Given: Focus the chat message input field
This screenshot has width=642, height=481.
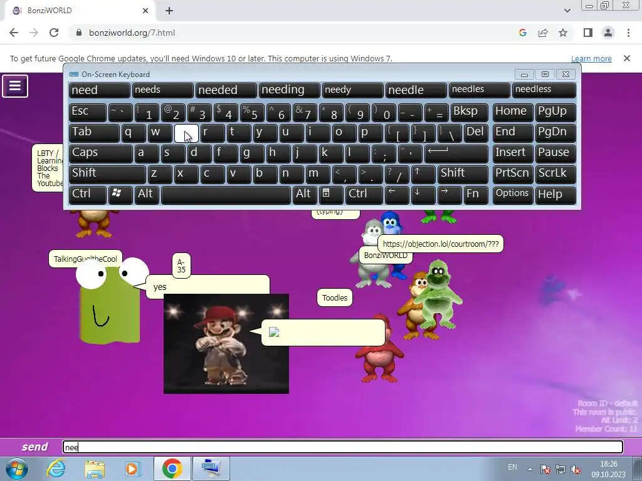Looking at the screenshot, I should [343, 447].
